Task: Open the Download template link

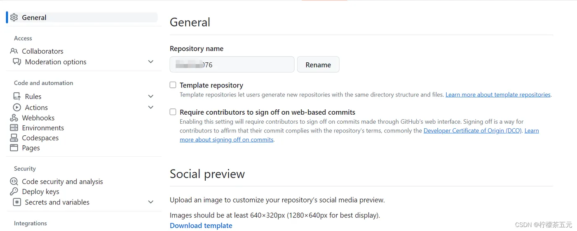Action: point(201,226)
